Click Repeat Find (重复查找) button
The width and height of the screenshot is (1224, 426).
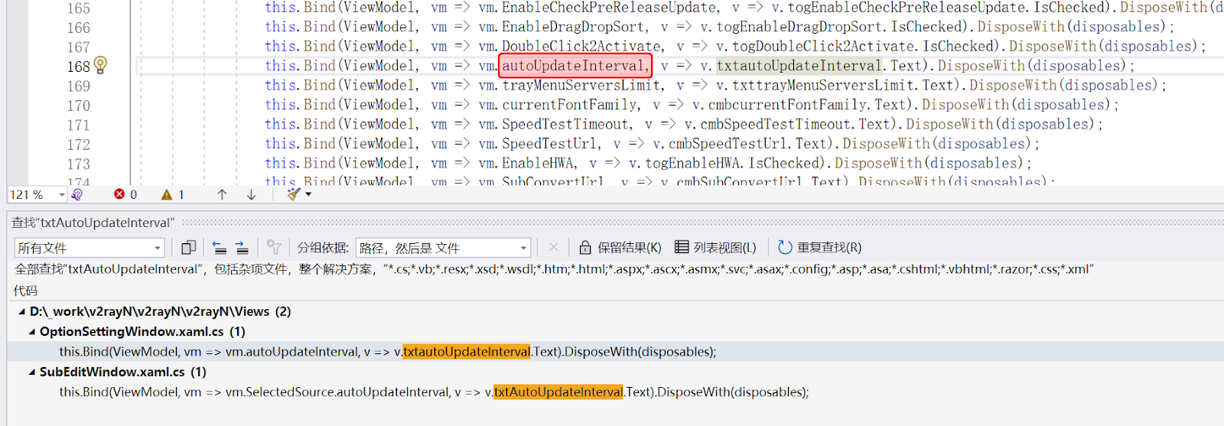tap(819, 248)
